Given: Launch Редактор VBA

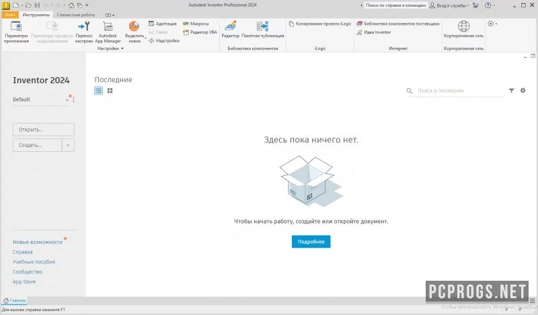Looking at the screenshot, I should (200, 32).
